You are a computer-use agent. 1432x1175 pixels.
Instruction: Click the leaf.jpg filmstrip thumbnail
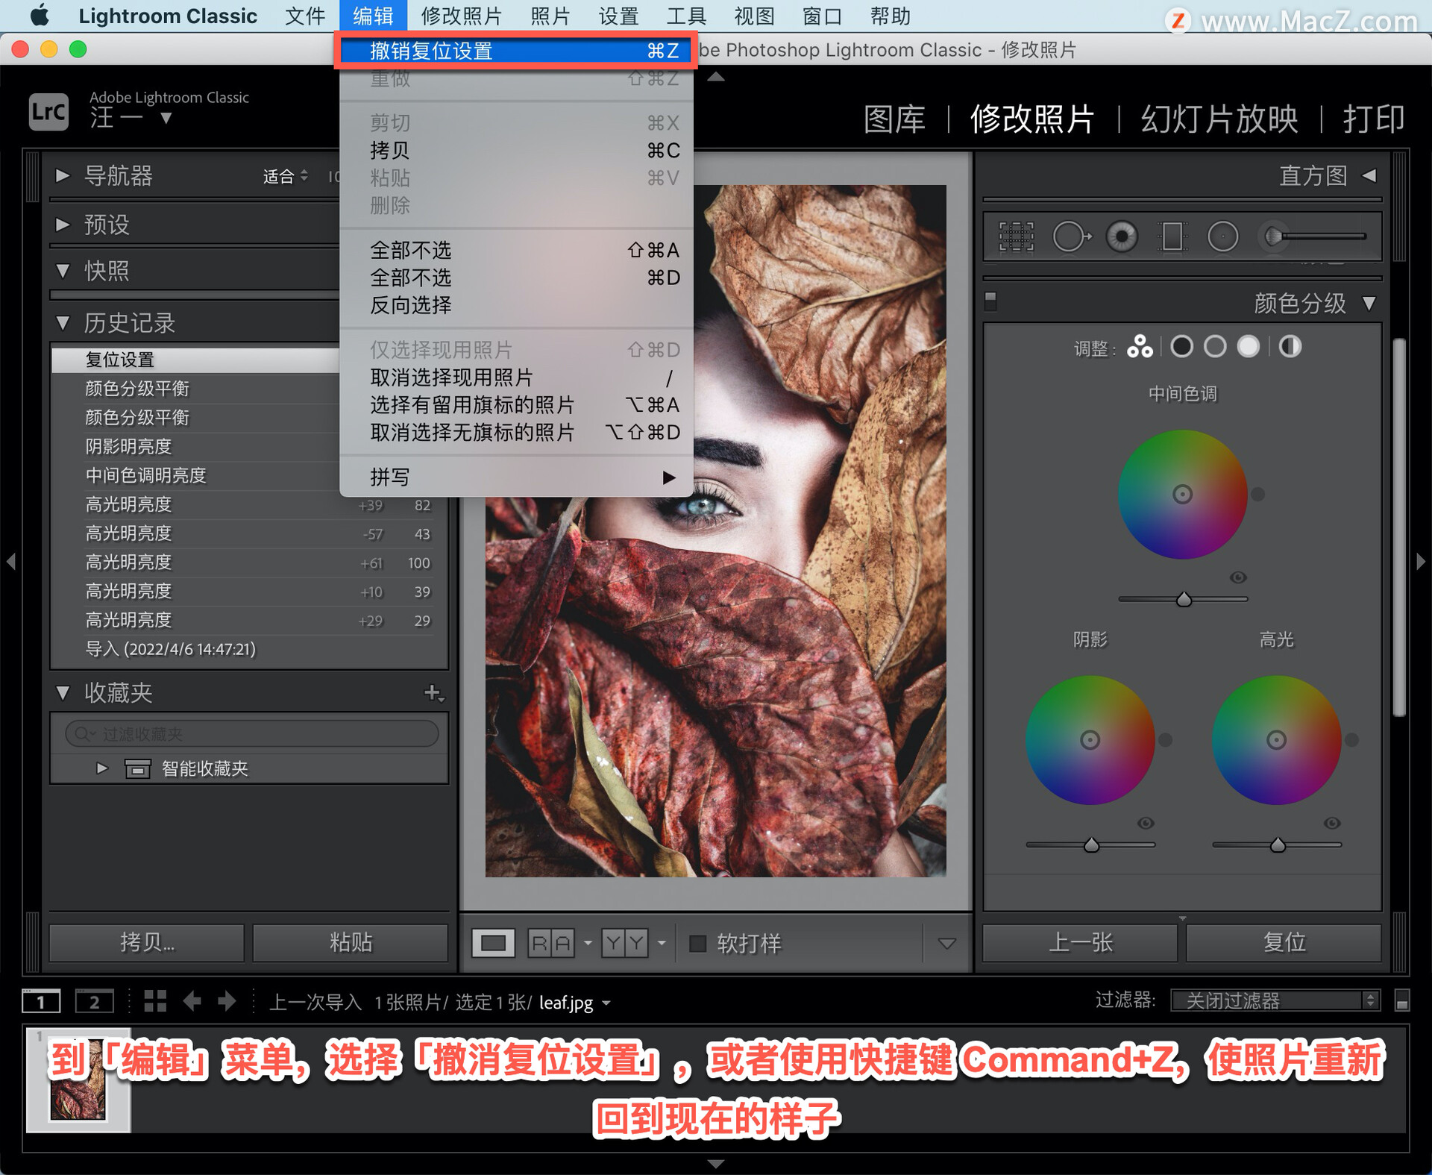(x=78, y=1080)
